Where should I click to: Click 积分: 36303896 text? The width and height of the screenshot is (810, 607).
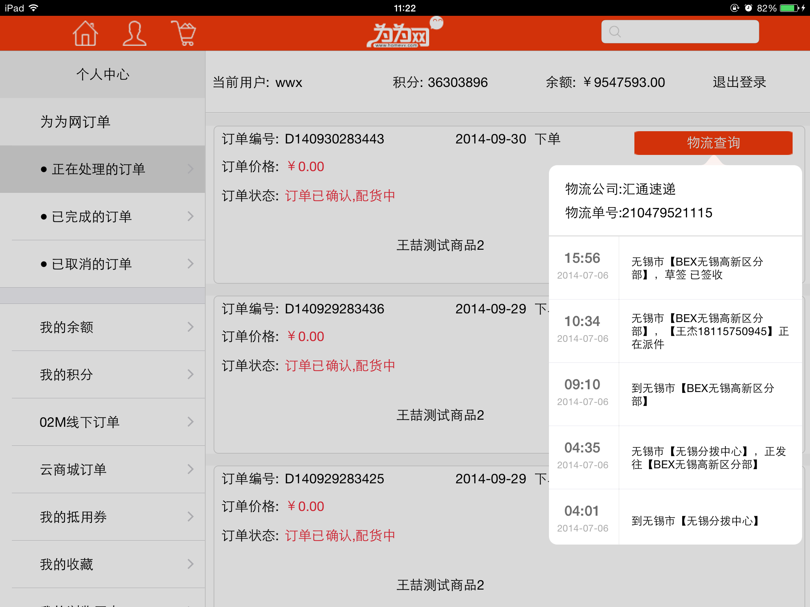[440, 82]
